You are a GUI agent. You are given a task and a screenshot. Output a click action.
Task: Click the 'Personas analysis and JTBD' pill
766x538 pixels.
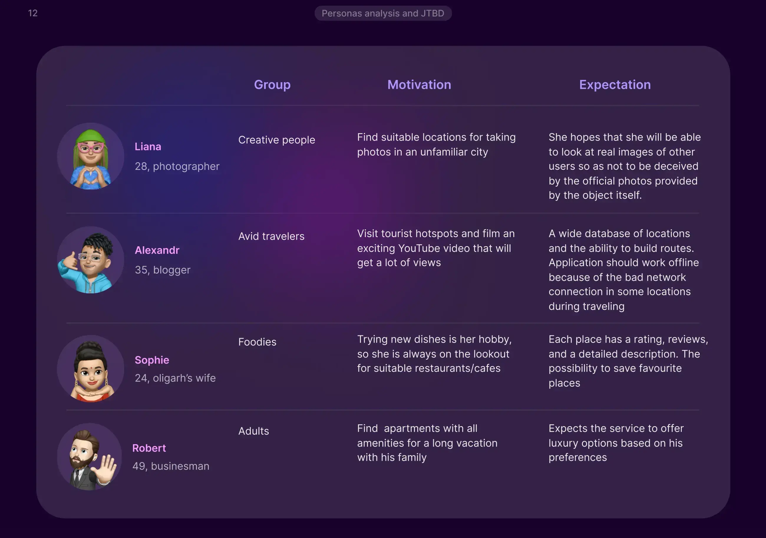383,13
